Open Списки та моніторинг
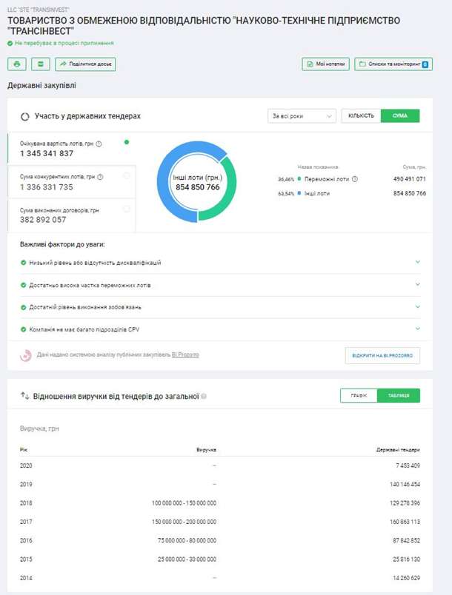The height and width of the screenshot is (595, 452). pyautogui.click(x=393, y=64)
